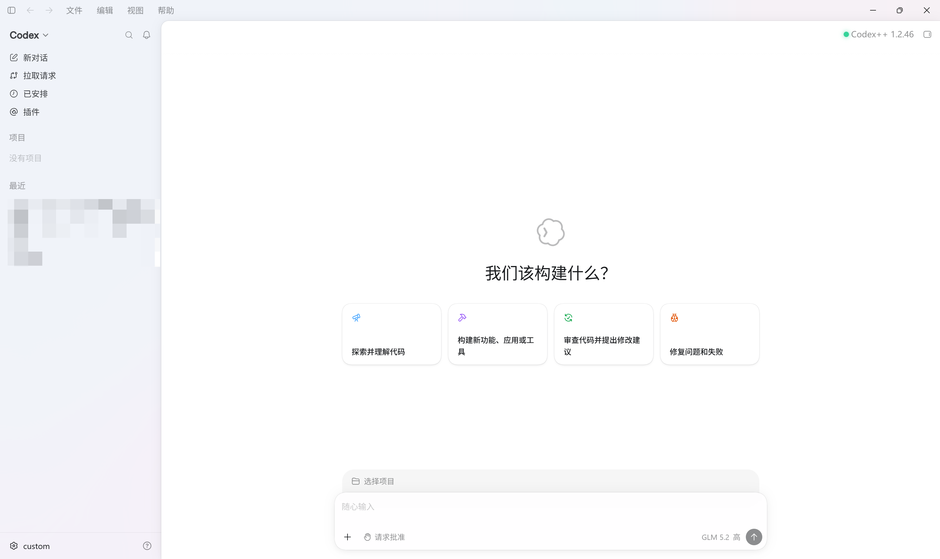This screenshot has width=940, height=559.
Task: Change the 高 reasoning level
Action: [x=736, y=537]
